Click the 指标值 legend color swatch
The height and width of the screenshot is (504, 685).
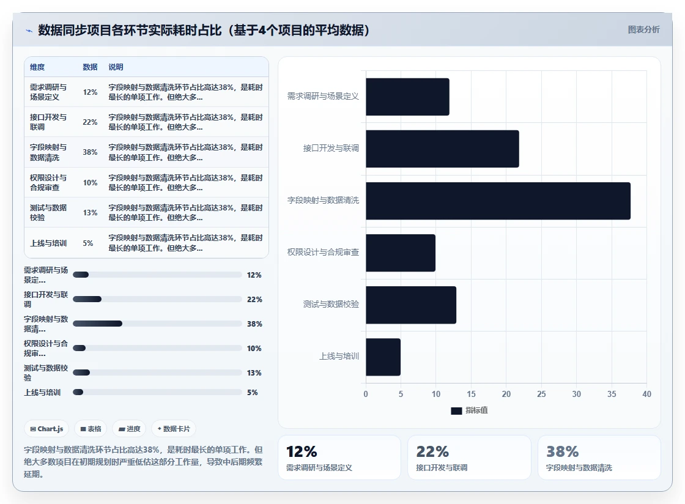coord(456,410)
